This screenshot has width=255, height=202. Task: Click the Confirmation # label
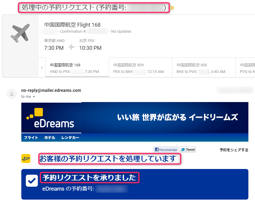73,31
